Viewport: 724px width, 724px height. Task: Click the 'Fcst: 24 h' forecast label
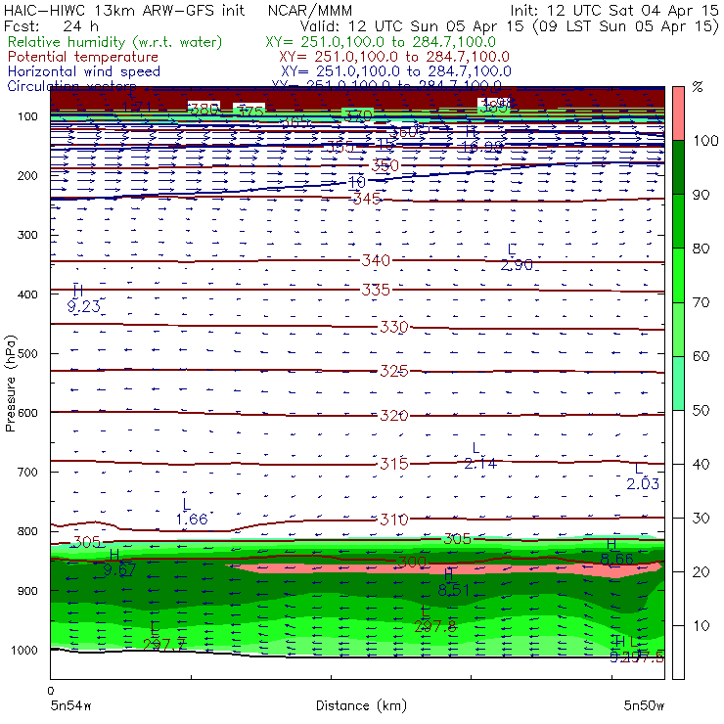pyautogui.click(x=51, y=25)
